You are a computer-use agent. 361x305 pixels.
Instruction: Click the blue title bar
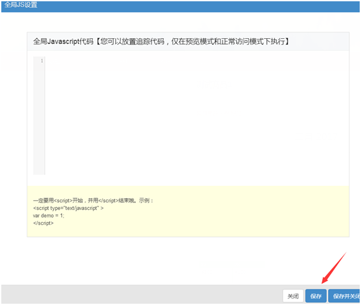point(181,6)
